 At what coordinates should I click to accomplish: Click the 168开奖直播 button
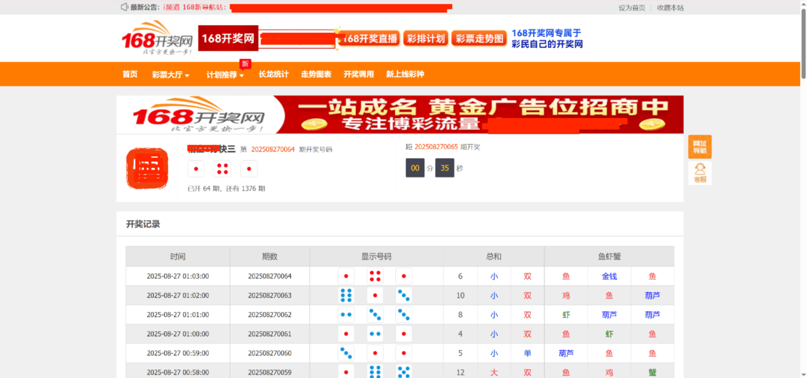pyautogui.click(x=369, y=39)
